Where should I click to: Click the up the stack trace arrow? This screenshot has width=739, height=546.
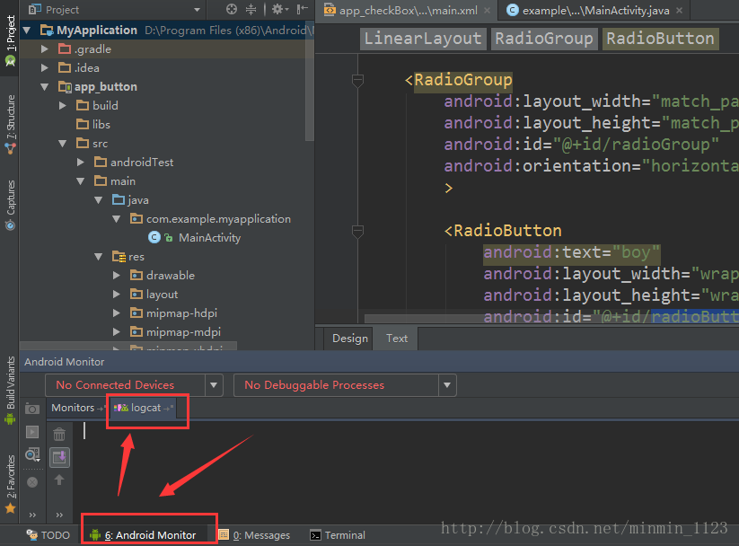click(x=59, y=480)
